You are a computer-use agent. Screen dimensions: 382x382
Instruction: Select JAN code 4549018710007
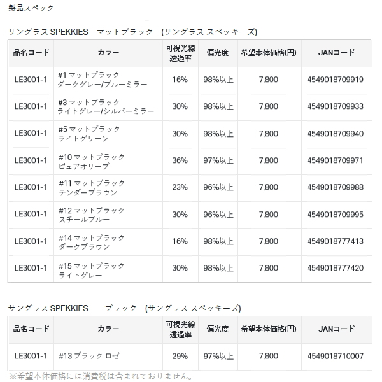coord(335,356)
